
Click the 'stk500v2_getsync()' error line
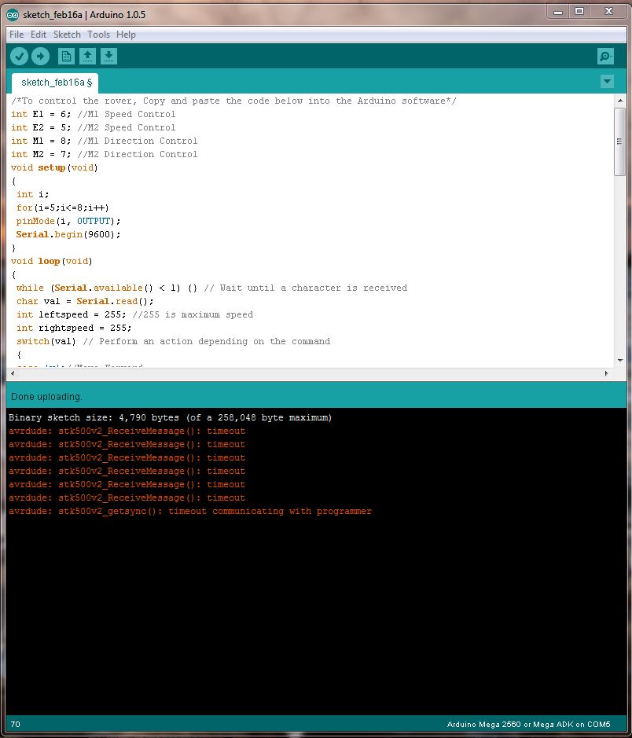click(x=190, y=511)
